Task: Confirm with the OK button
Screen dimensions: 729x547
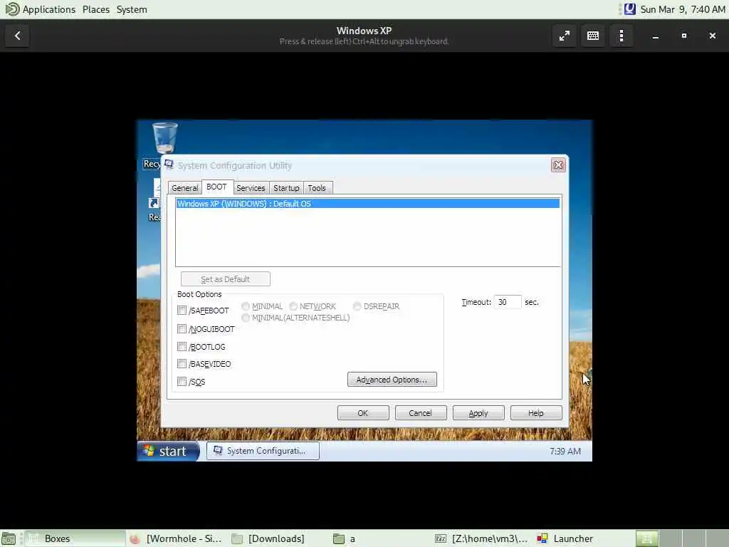Action: tap(363, 413)
